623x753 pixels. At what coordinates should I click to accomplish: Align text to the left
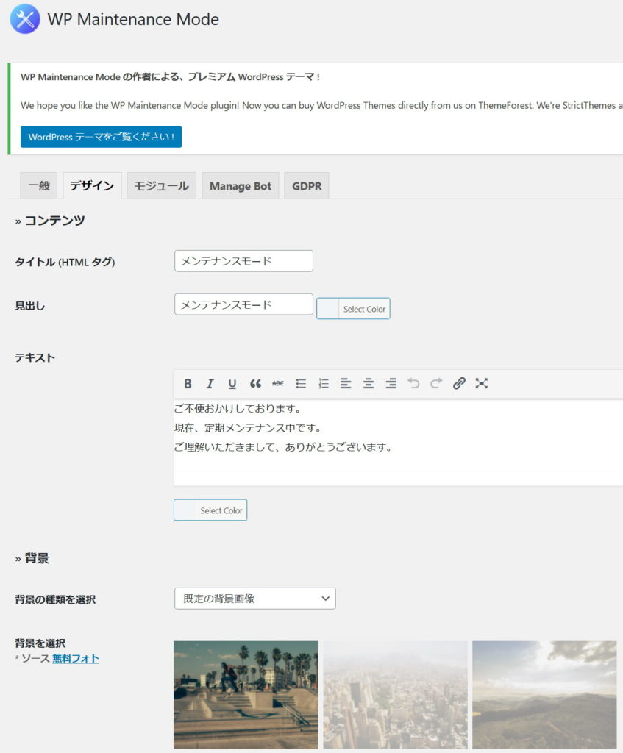(346, 383)
